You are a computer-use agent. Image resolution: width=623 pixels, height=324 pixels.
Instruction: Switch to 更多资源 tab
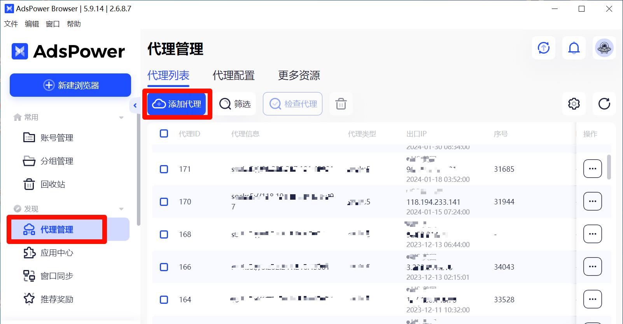(299, 75)
